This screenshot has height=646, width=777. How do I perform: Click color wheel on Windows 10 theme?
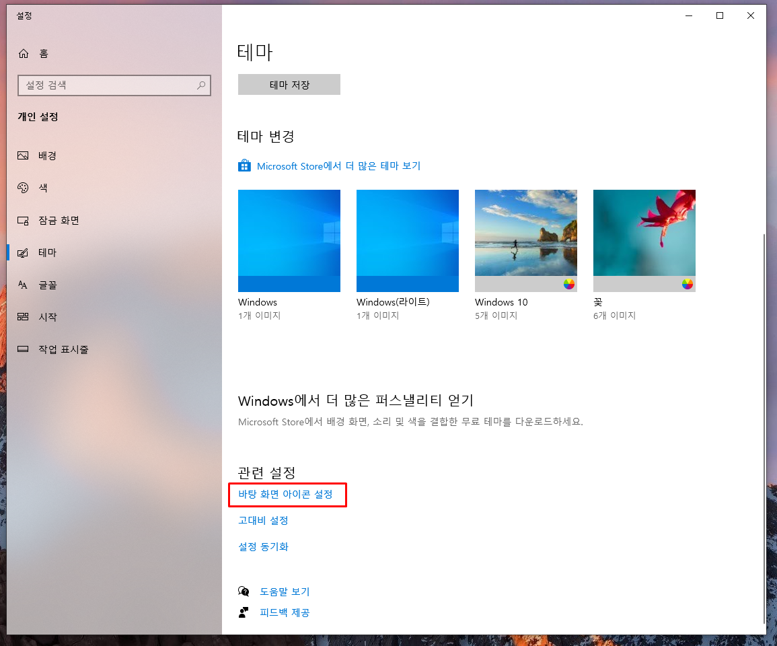tap(569, 284)
